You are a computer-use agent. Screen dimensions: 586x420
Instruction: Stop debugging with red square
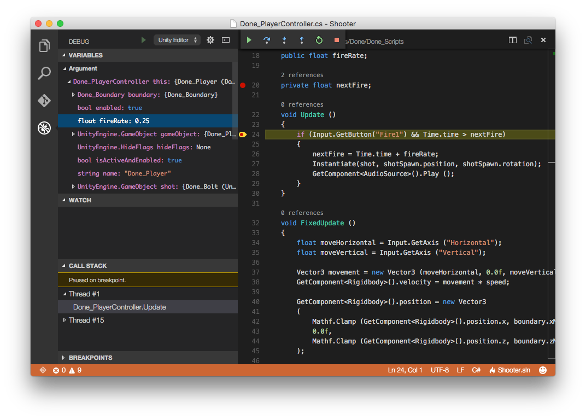[337, 40]
